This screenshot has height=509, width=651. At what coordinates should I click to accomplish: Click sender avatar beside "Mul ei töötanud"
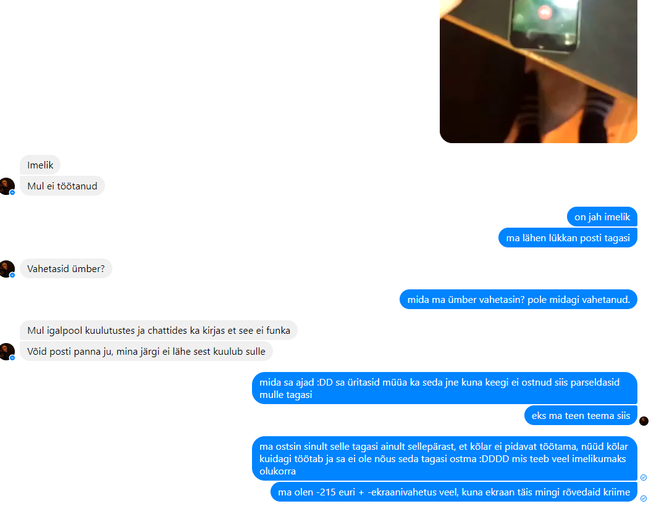point(7,186)
